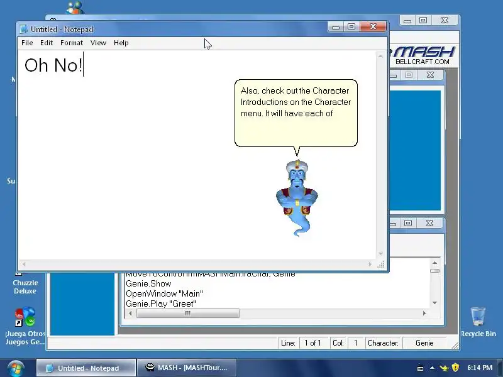This screenshot has height=377, width=503.
Task: Click the Genie speech balloon
Action: (296, 113)
